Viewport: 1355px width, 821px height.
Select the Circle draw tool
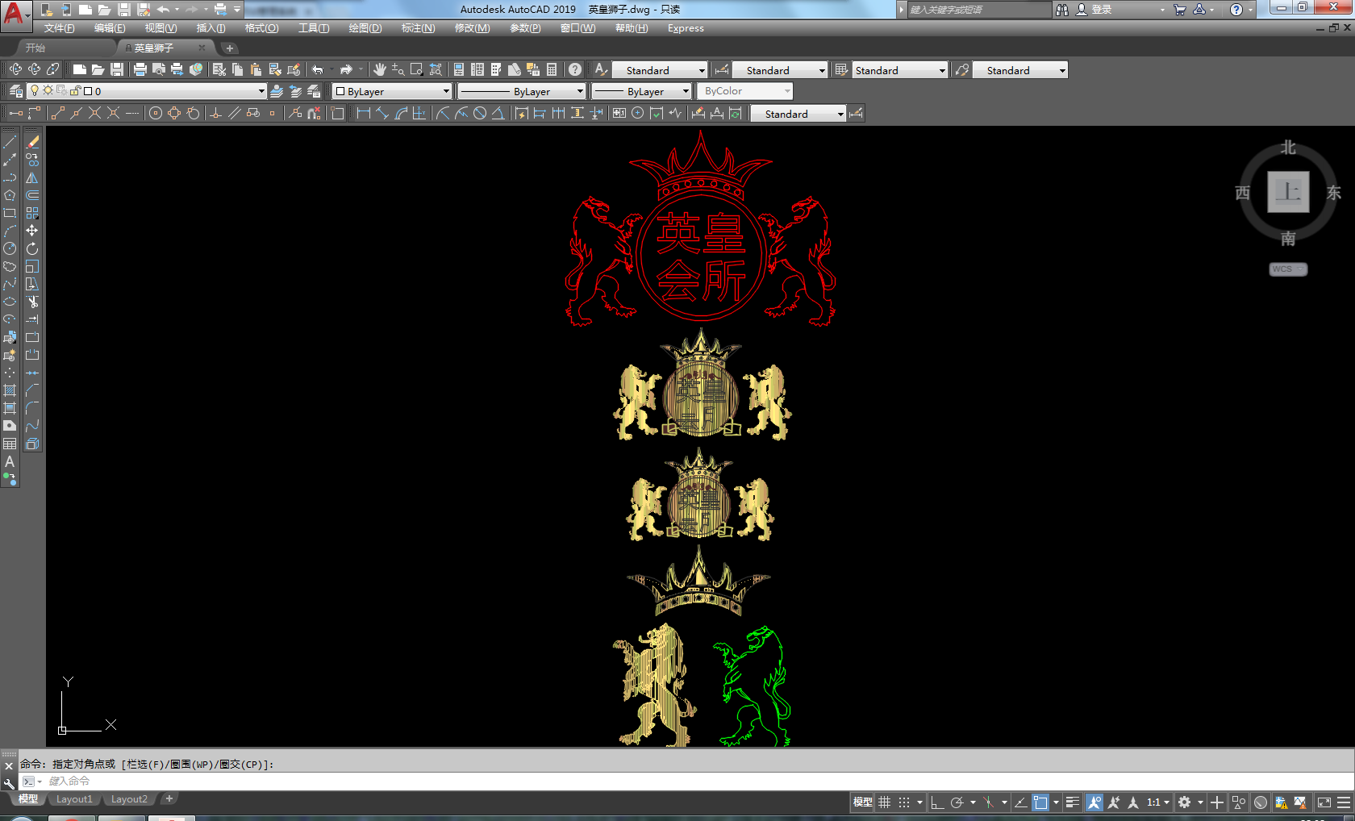pyautogui.click(x=10, y=248)
